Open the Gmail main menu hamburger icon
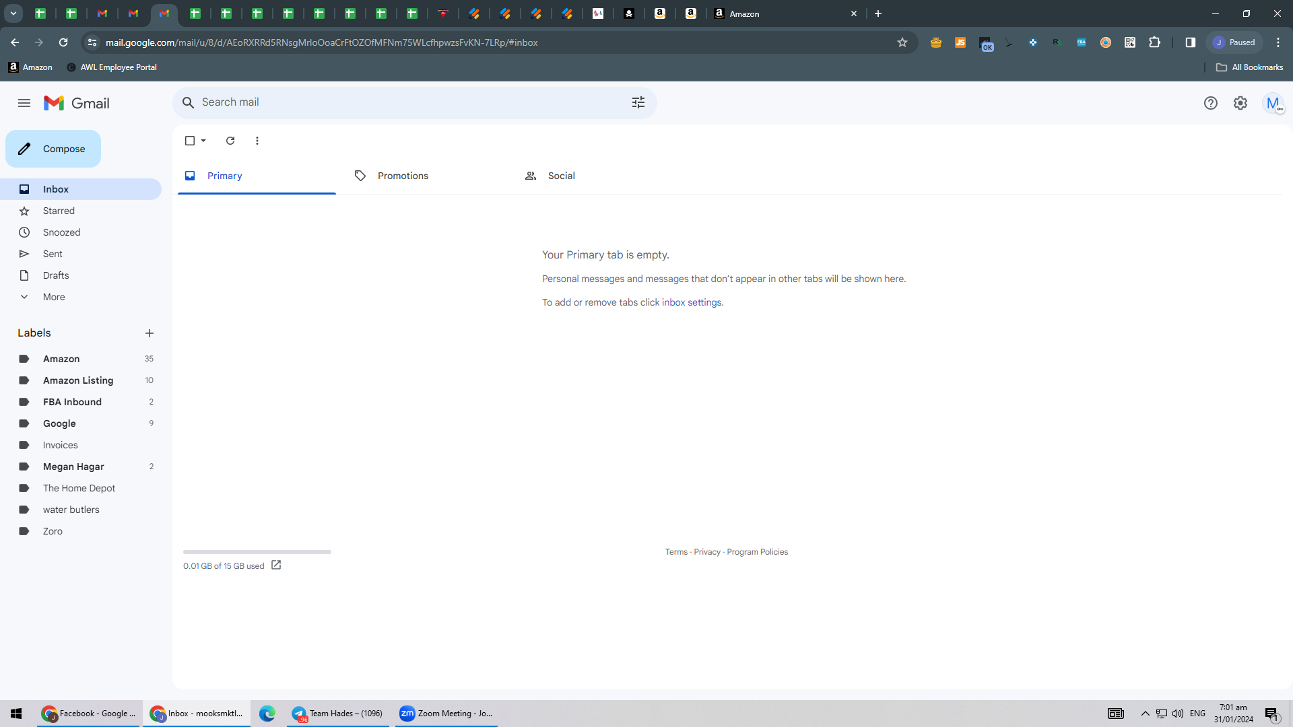The image size is (1293, 727). [24, 103]
